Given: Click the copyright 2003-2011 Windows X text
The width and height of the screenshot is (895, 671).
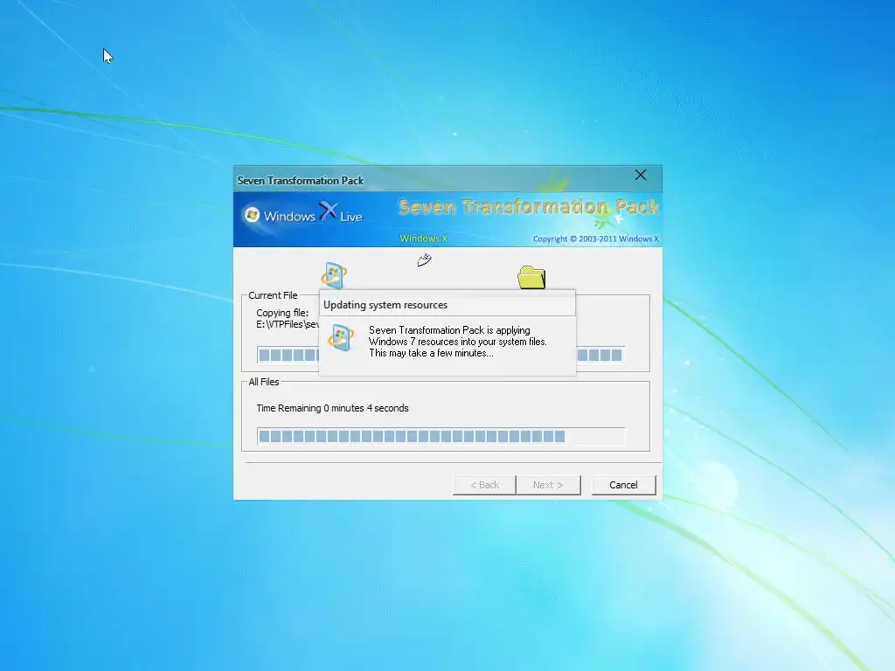Looking at the screenshot, I should point(595,239).
